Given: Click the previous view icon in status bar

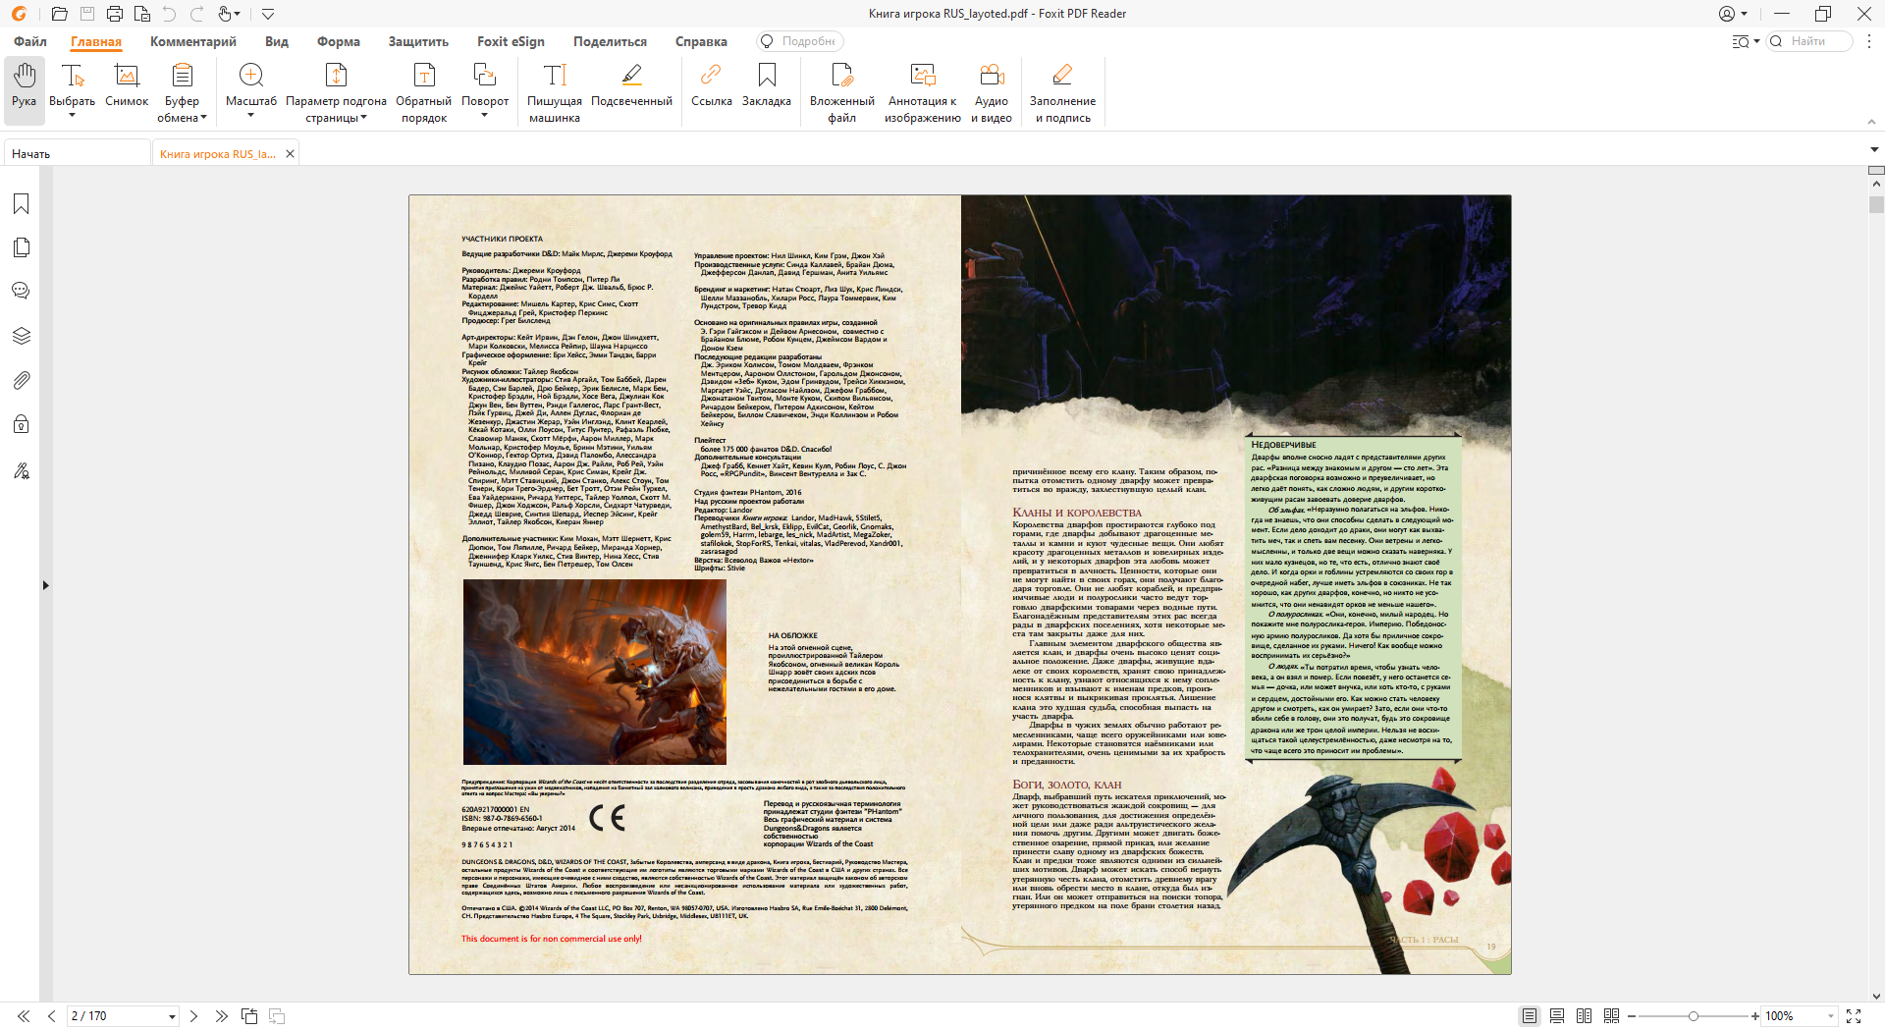Looking at the screenshot, I should pos(249,1016).
